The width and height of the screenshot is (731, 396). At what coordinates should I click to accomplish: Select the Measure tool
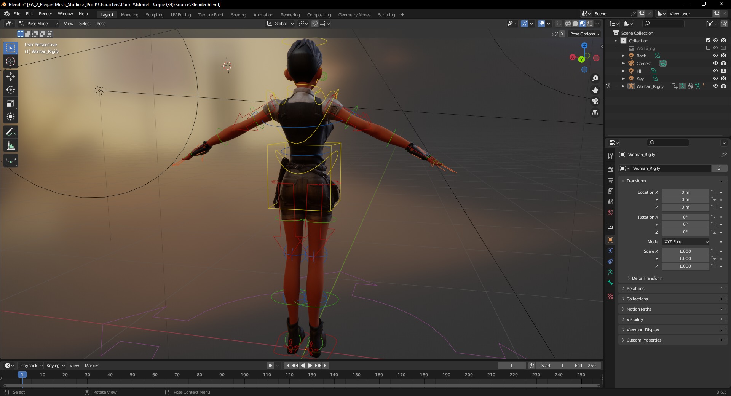point(11,145)
